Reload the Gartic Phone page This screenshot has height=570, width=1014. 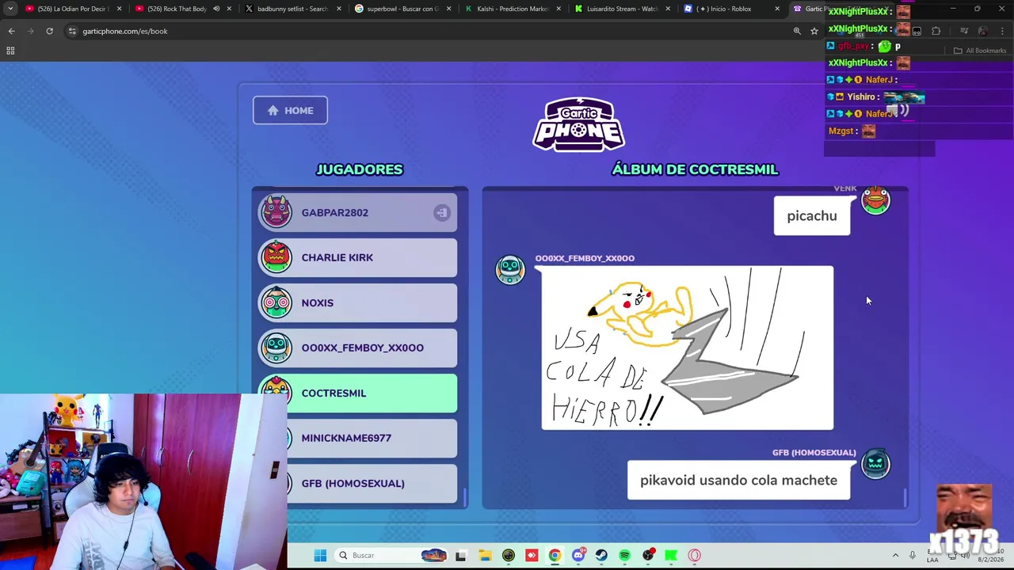[49, 31]
